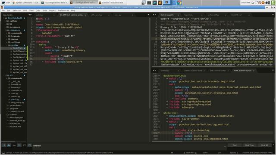Toggle wrap search option in find panel
This screenshot has width=276, height=155.
tap(19, 146)
